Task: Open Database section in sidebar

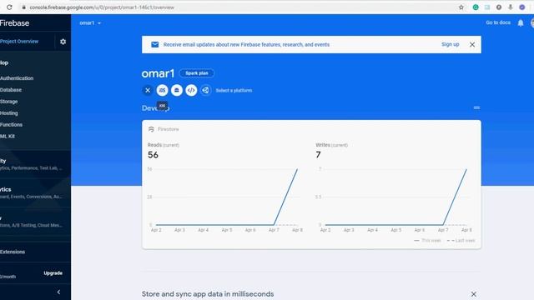Action: click(x=11, y=90)
